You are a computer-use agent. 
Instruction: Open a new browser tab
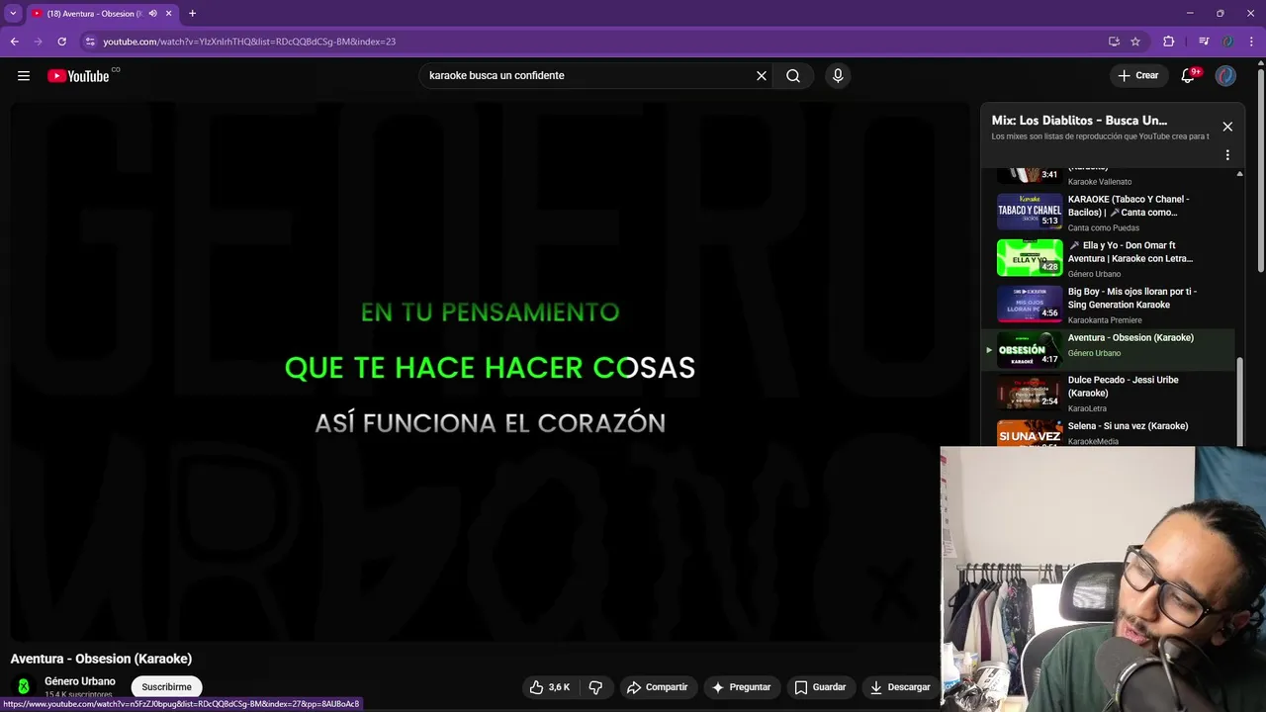192,14
